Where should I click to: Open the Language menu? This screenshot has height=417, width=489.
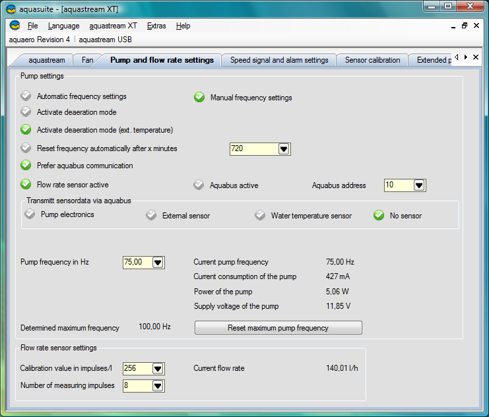pos(63,26)
